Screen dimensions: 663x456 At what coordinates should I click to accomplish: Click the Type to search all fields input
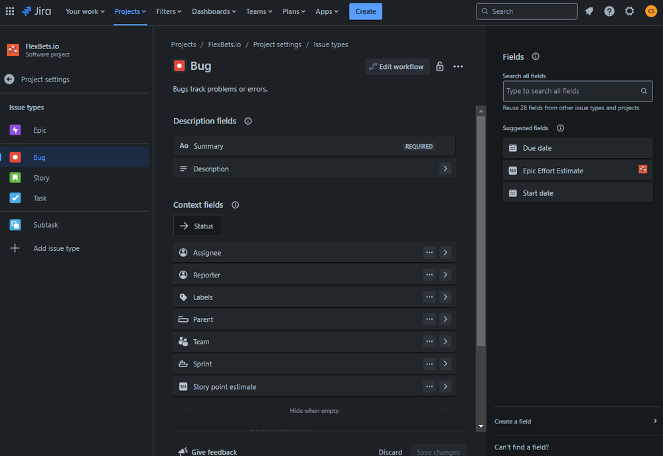[x=577, y=91]
